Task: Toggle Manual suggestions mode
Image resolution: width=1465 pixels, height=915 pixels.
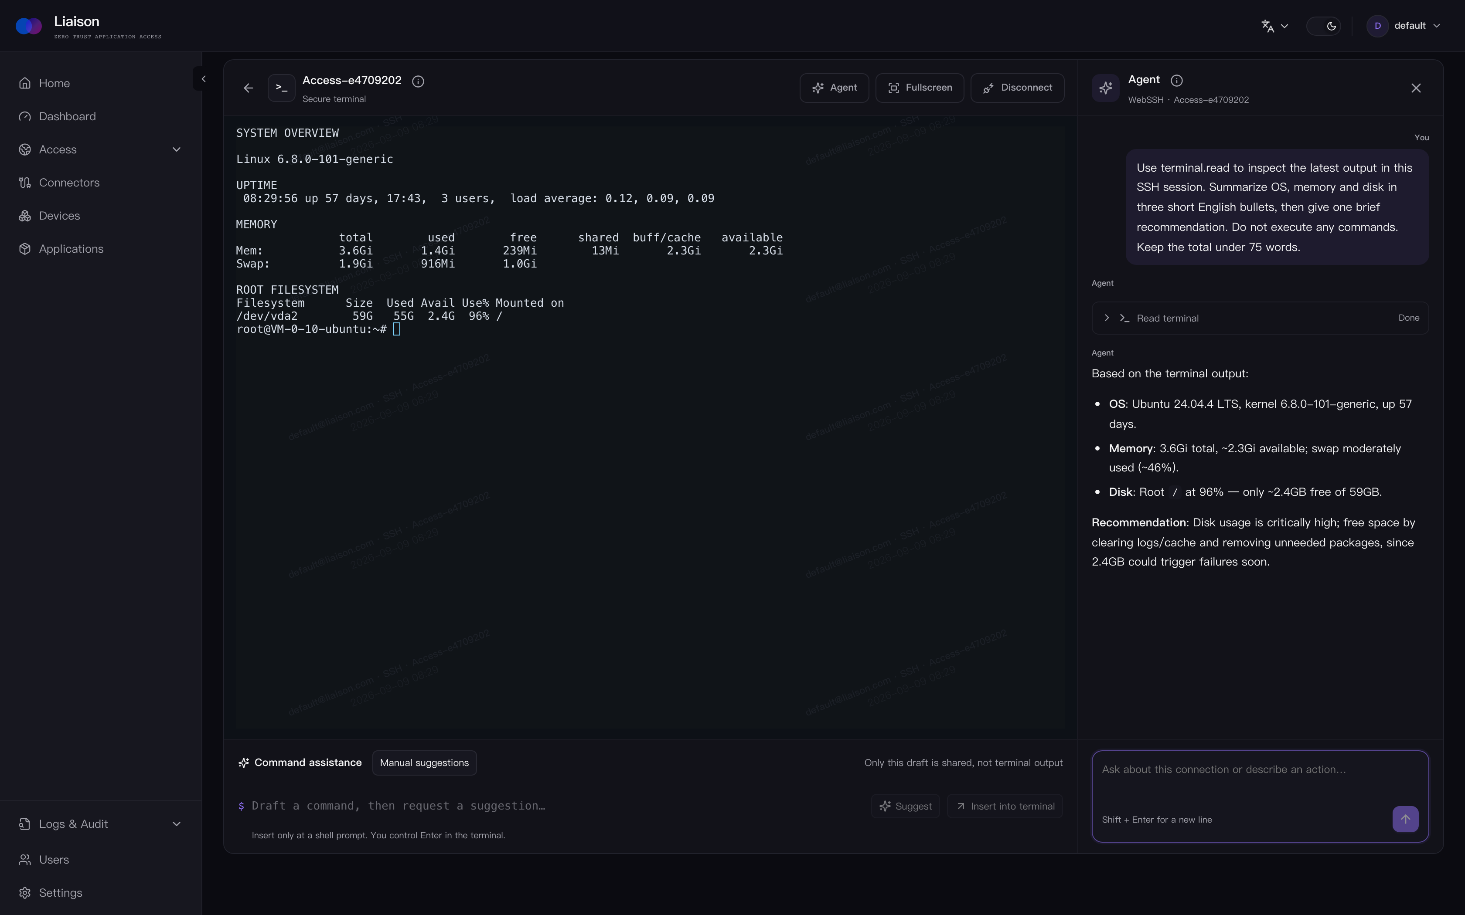Action: point(424,762)
